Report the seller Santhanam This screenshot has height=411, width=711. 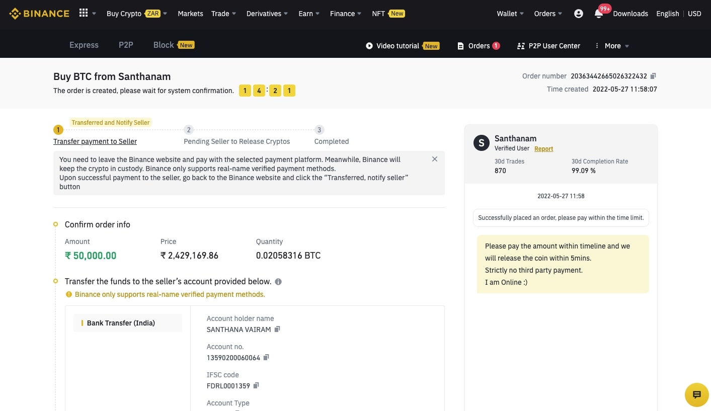tap(543, 149)
